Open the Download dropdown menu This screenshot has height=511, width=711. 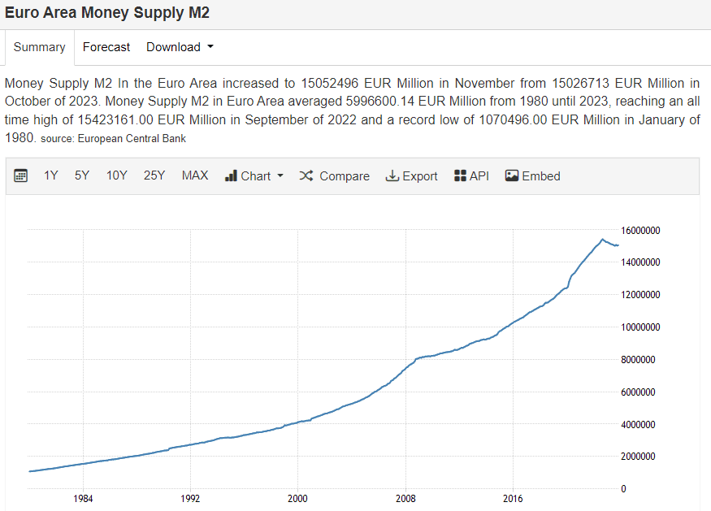click(x=180, y=47)
